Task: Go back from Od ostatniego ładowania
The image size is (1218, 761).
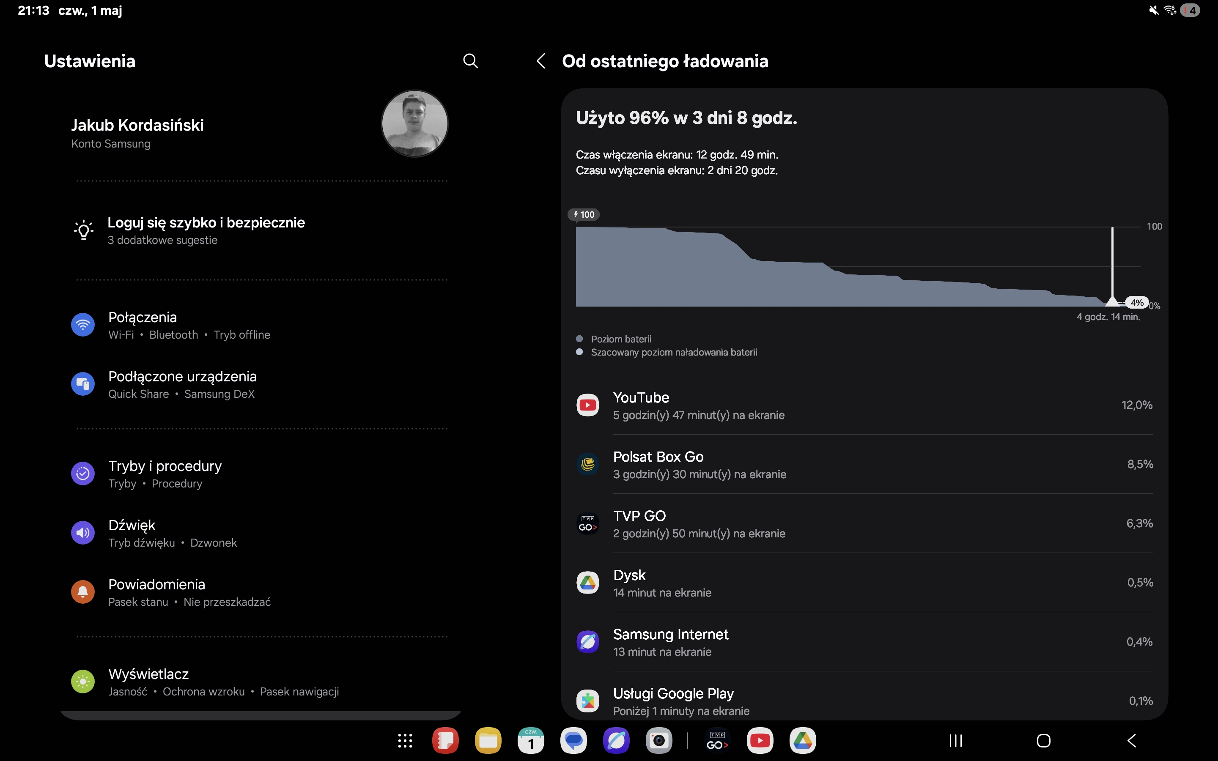Action: tap(541, 61)
